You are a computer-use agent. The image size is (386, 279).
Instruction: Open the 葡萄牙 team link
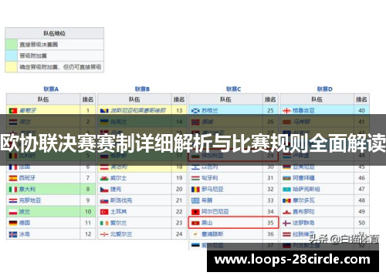tap(28, 111)
